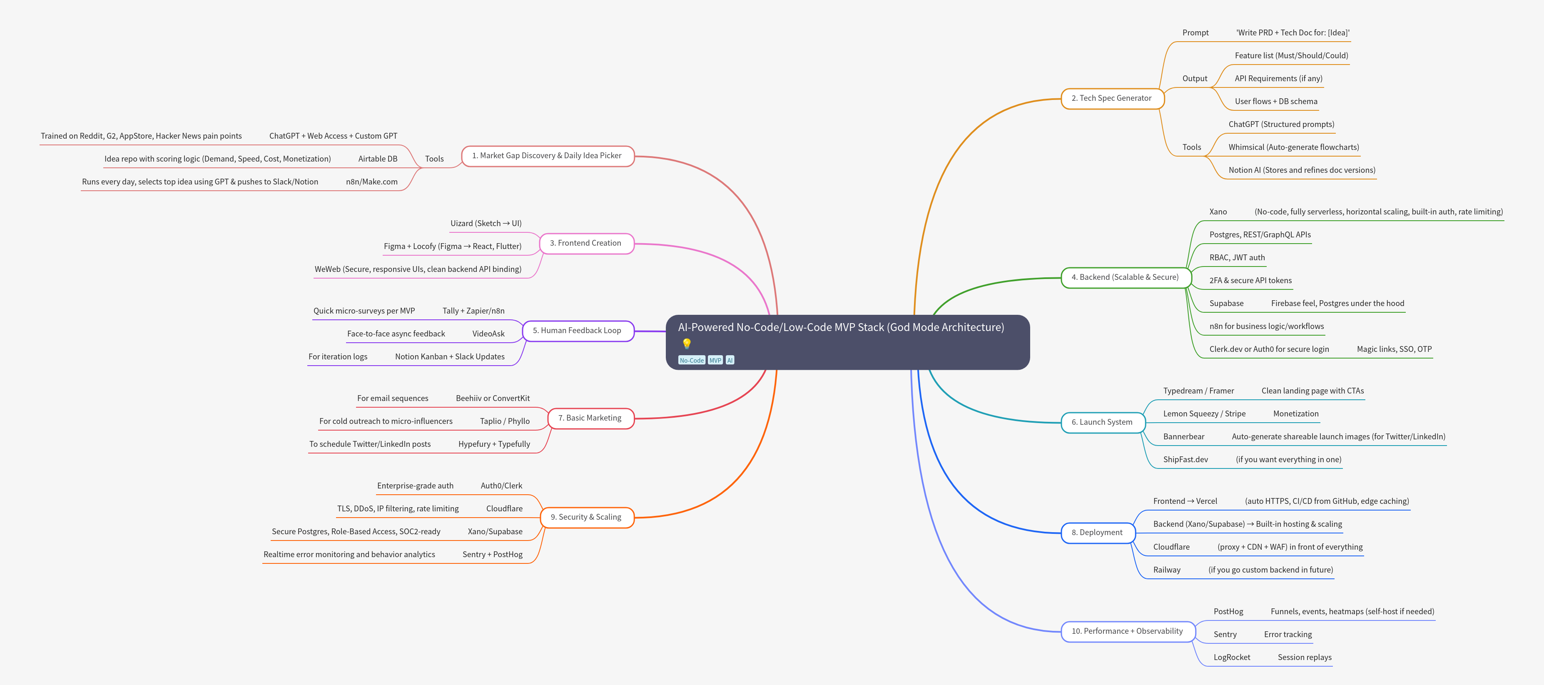
Task: Select the MVP tag
Action: point(715,360)
